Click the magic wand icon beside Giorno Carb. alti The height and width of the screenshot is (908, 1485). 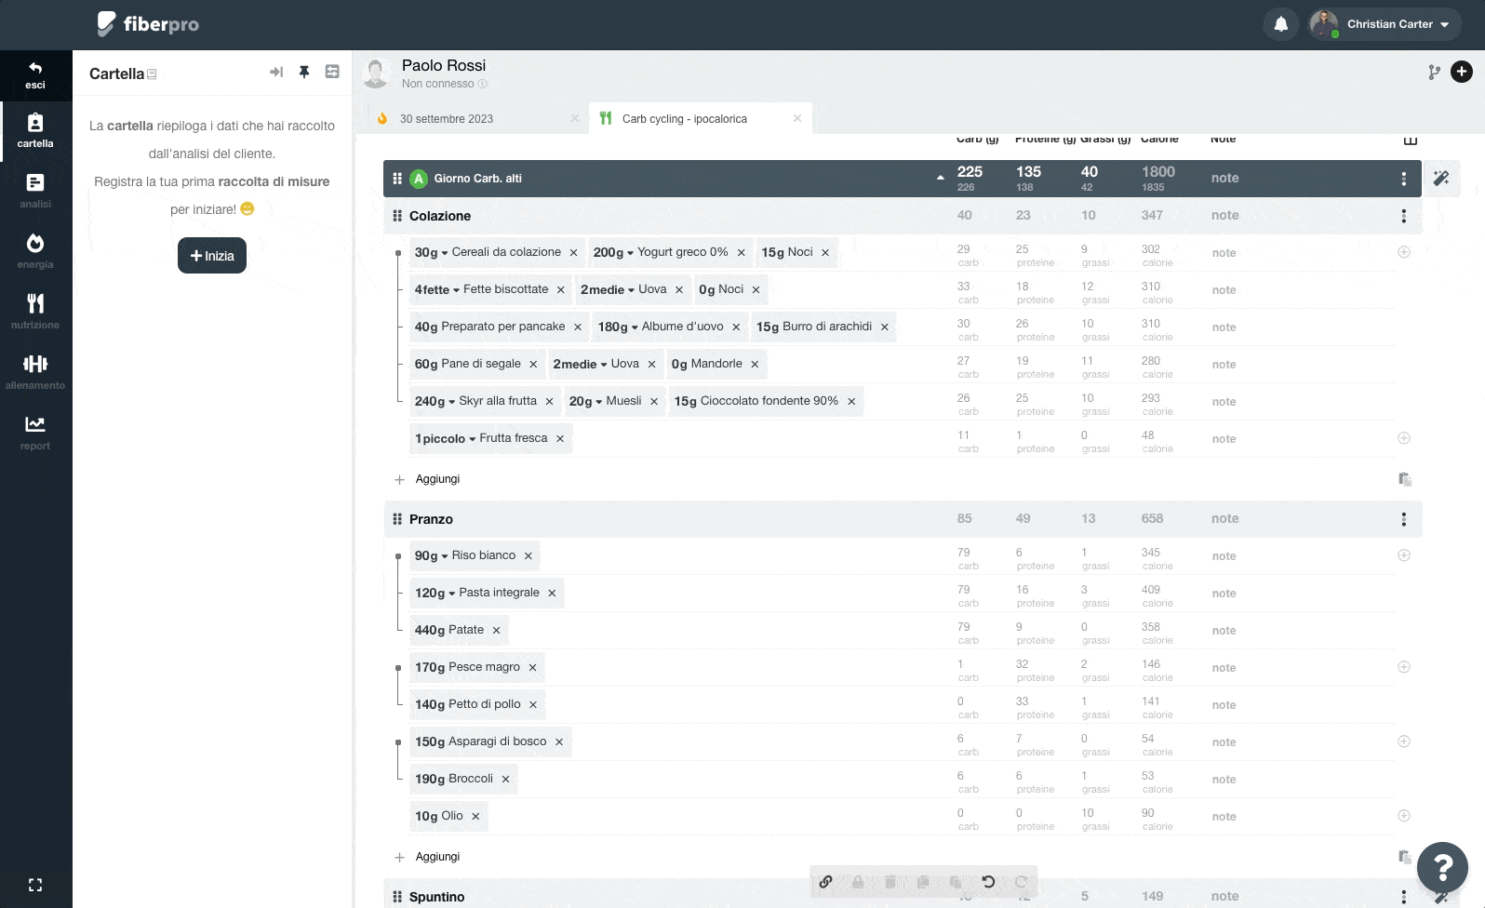[1441, 178]
